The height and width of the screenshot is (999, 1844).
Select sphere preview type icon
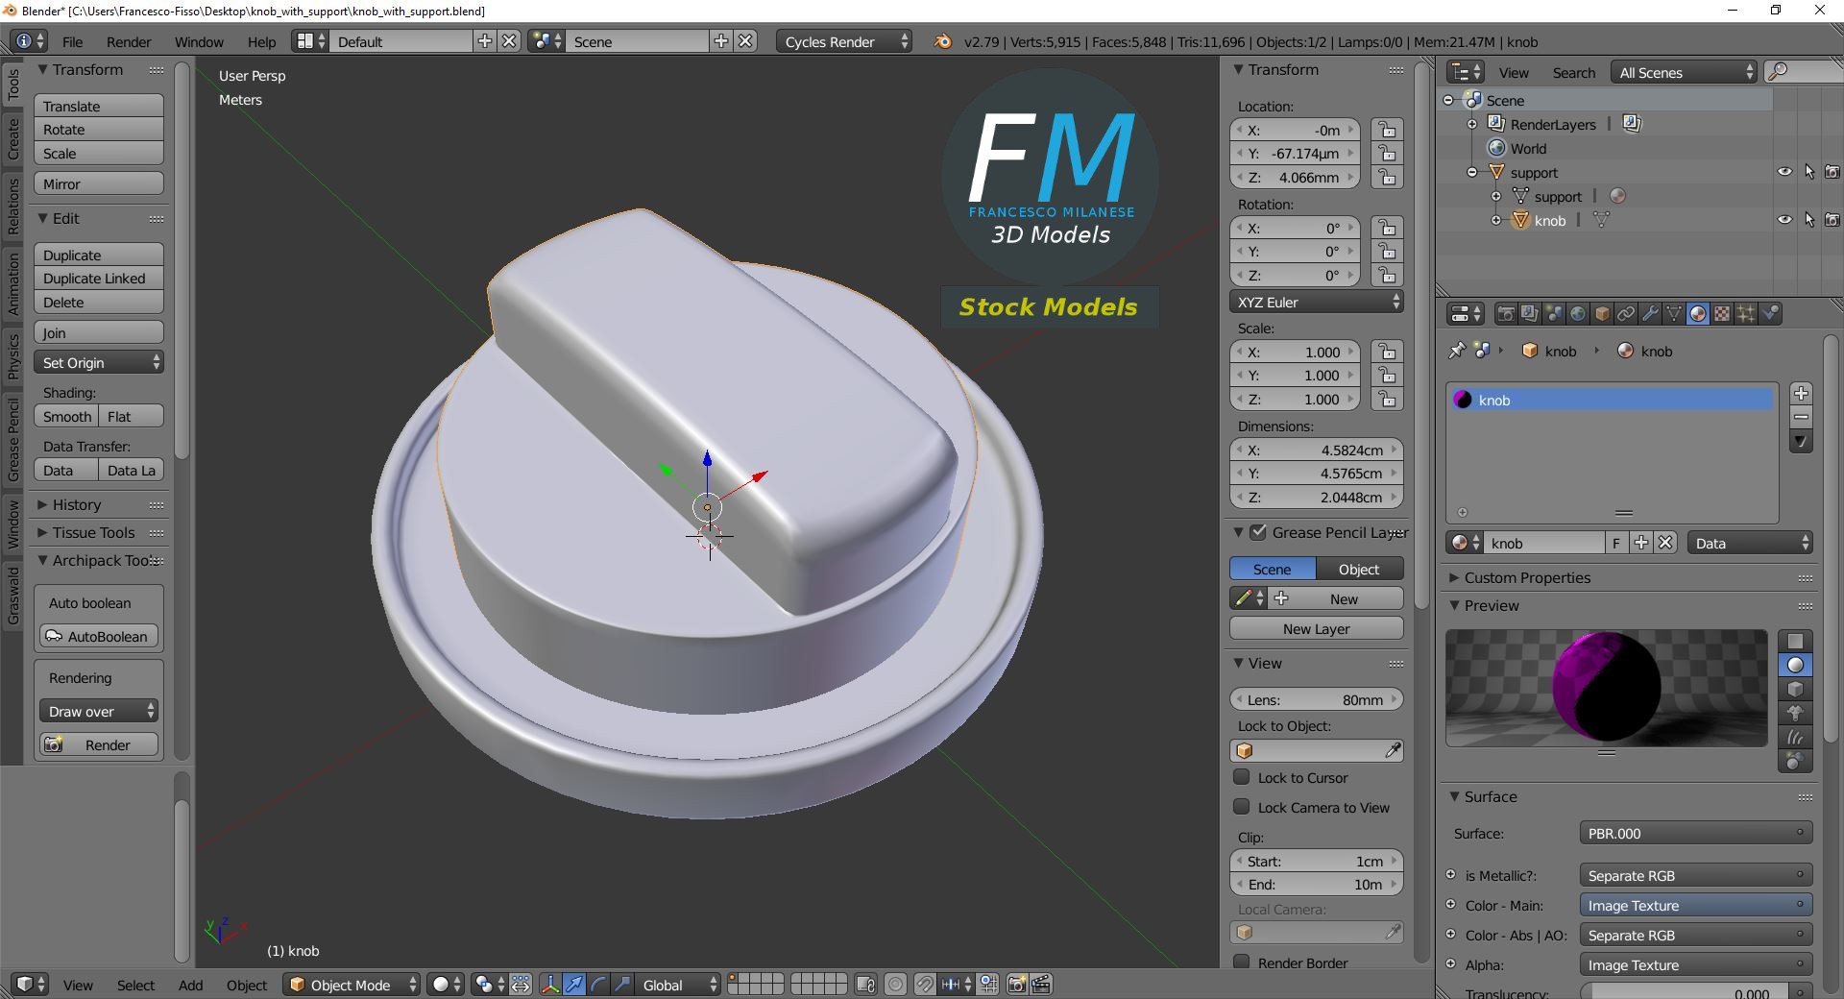1795,665
